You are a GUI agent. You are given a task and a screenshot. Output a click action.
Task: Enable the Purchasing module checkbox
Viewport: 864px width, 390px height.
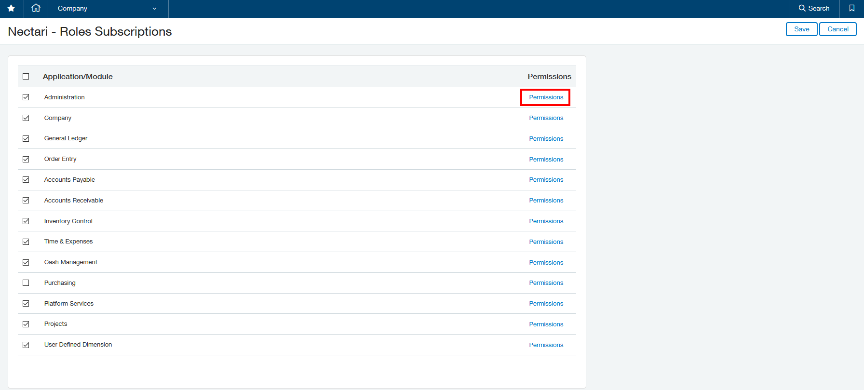point(26,283)
